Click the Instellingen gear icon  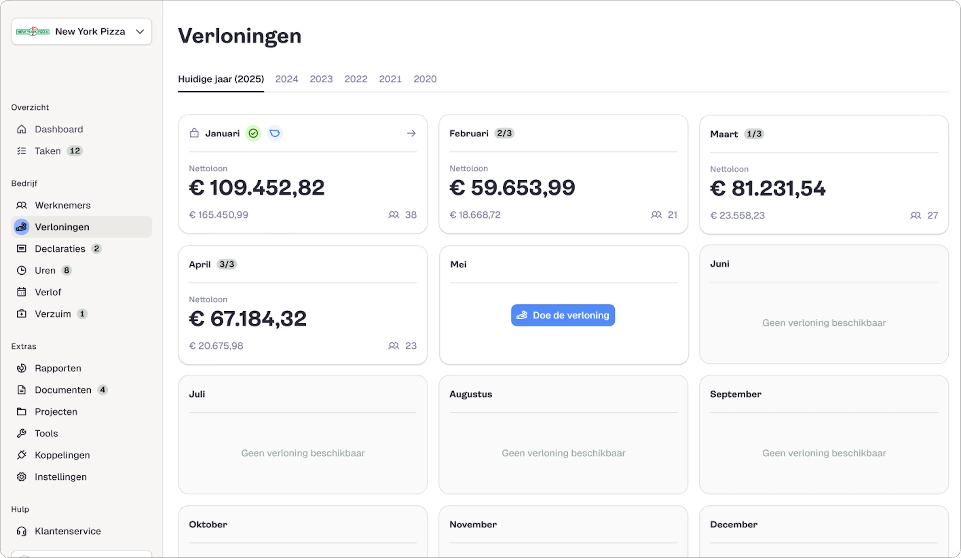[22, 477]
